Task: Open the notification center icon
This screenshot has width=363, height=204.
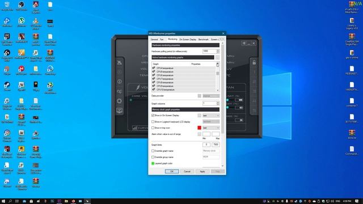Action: tap(357, 201)
